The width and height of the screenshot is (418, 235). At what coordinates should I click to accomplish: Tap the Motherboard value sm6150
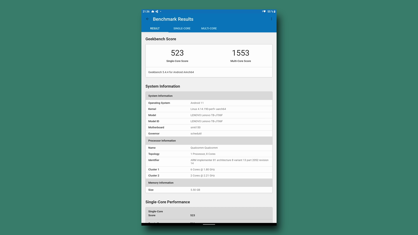pyautogui.click(x=195, y=127)
